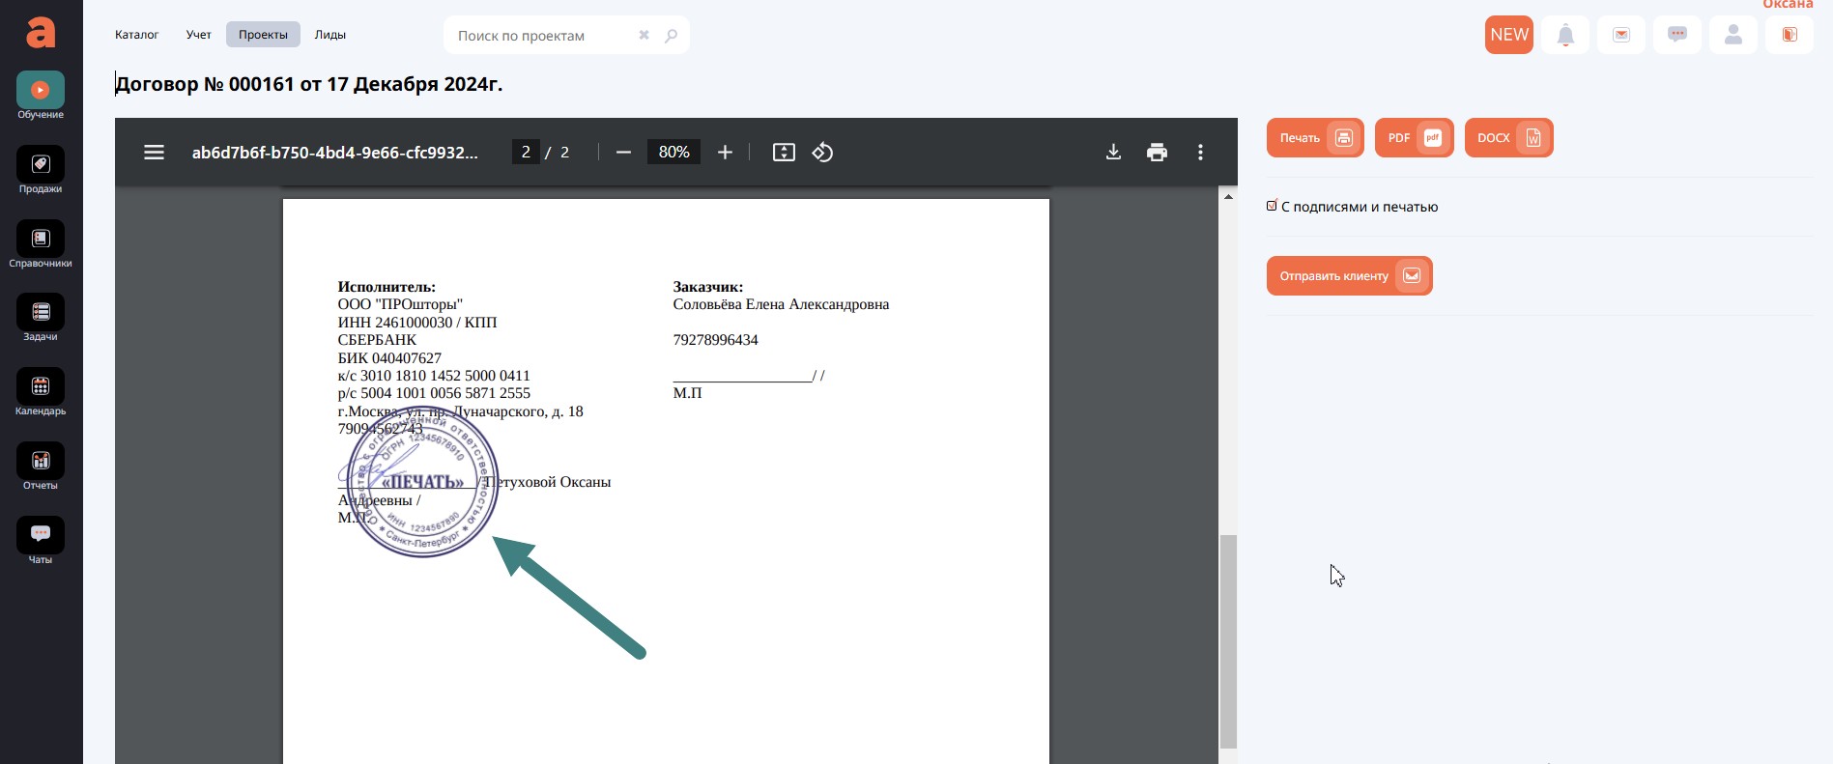Open the Обучение section in sidebar
The width and height of the screenshot is (1833, 764).
click(x=40, y=91)
